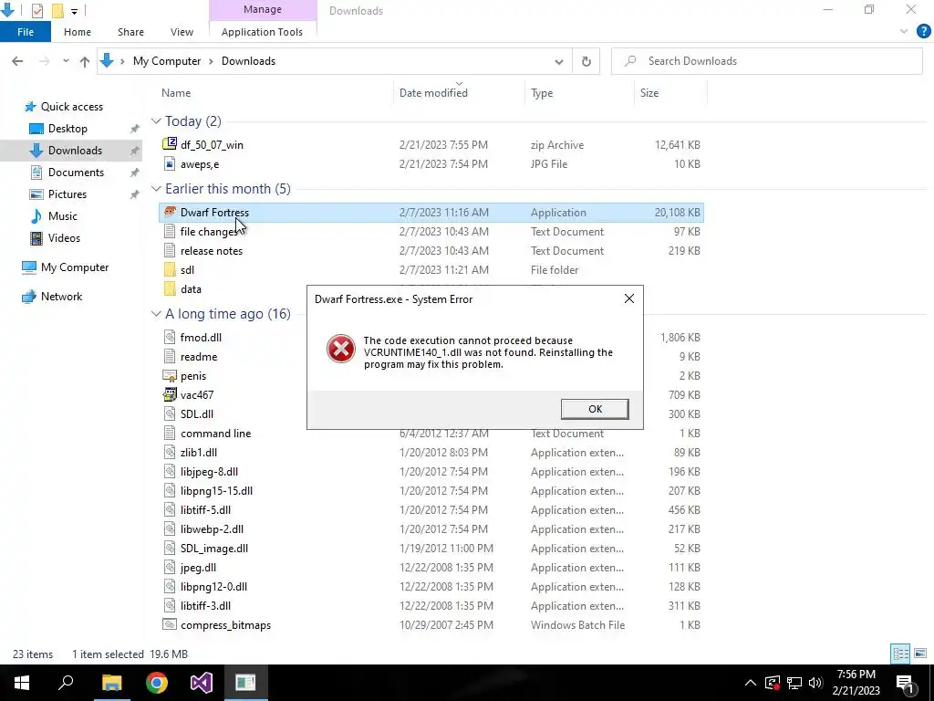Click the quick access toolbar new folder icon
Image resolution: width=934 pixels, height=701 pixels.
(57, 10)
